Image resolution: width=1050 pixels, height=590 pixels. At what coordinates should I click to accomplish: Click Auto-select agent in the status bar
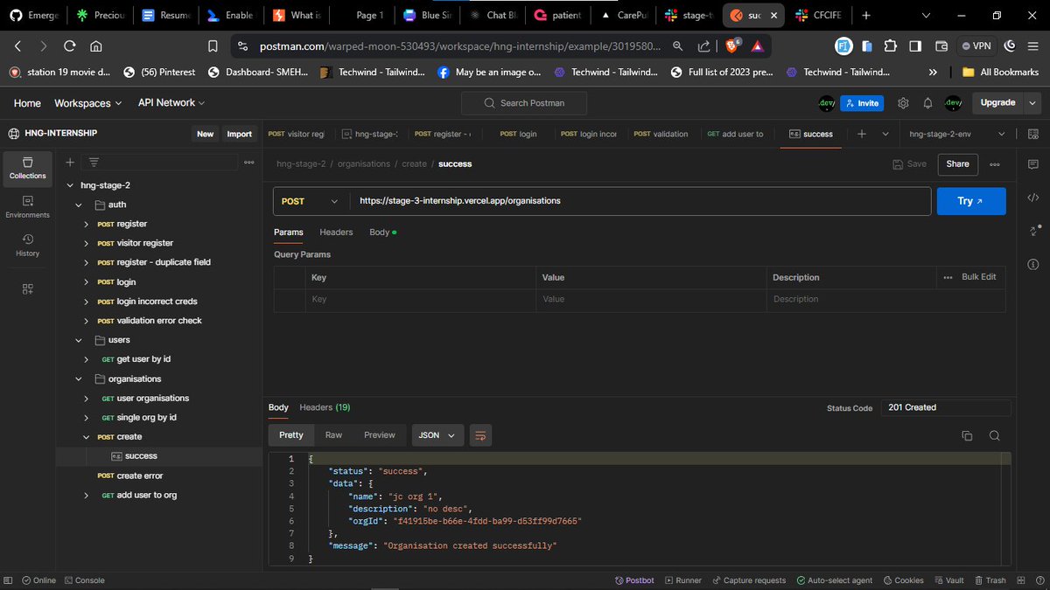pos(834,580)
